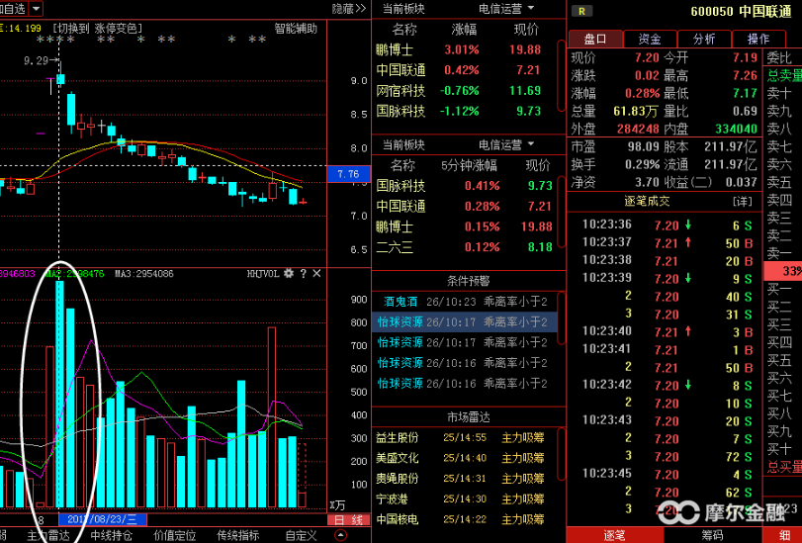Select the 中线持仓 indicator tab

[x=112, y=535]
